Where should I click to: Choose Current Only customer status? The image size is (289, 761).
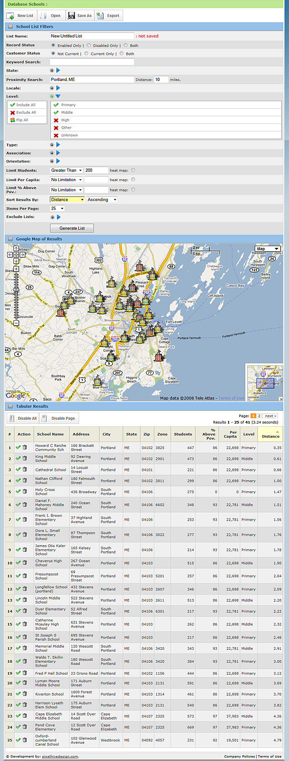tap(86, 53)
